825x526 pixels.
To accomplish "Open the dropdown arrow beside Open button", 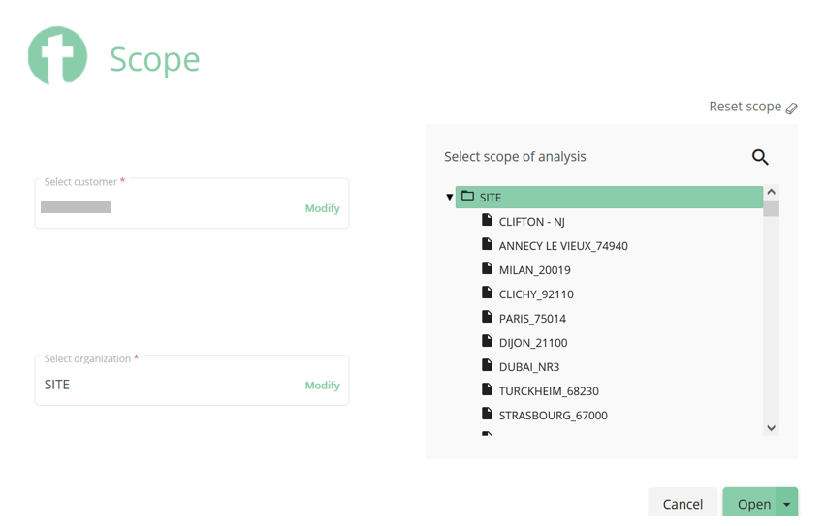I will tap(786, 504).
